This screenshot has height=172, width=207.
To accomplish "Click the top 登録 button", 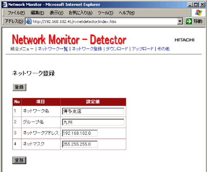I will tap(19, 87).
